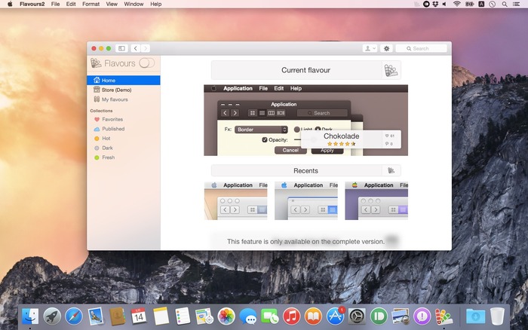Open the volume control in menu bar
The height and width of the screenshot is (330, 528).
(x=444, y=4)
